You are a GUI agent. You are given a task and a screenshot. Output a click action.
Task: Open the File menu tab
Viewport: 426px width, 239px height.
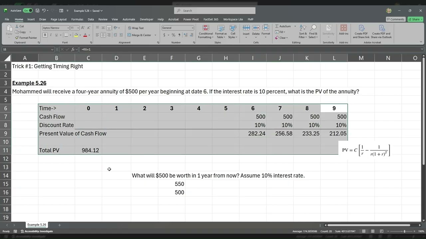click(x=7, y=19)
